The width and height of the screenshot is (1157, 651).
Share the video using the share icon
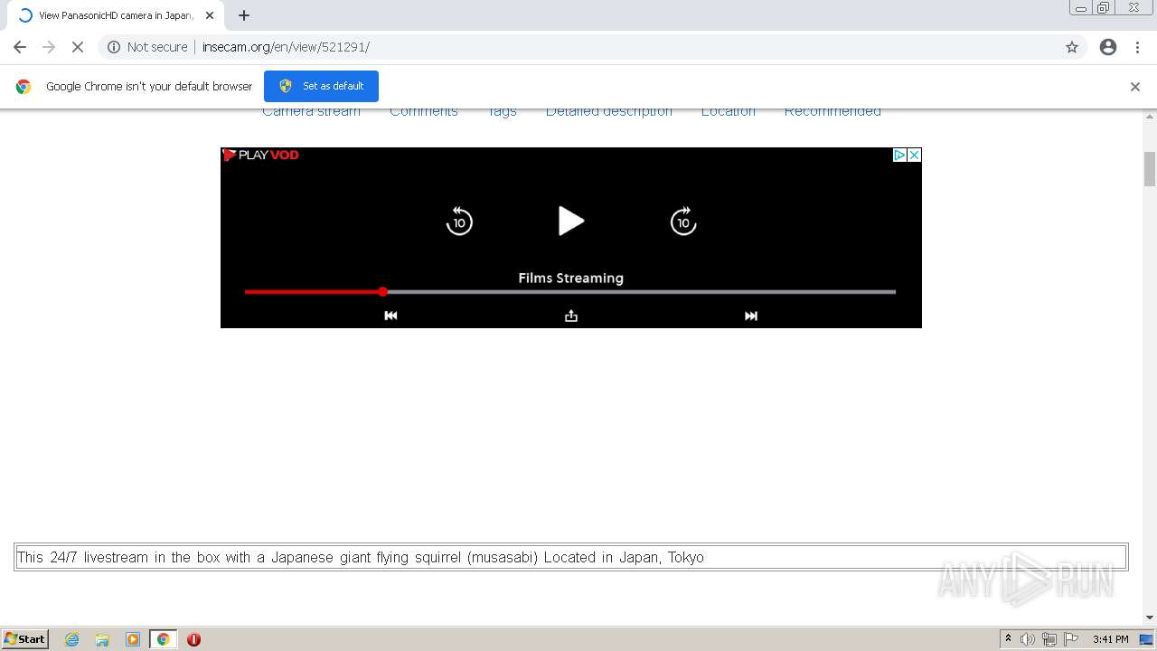click(x=571, y=316)
